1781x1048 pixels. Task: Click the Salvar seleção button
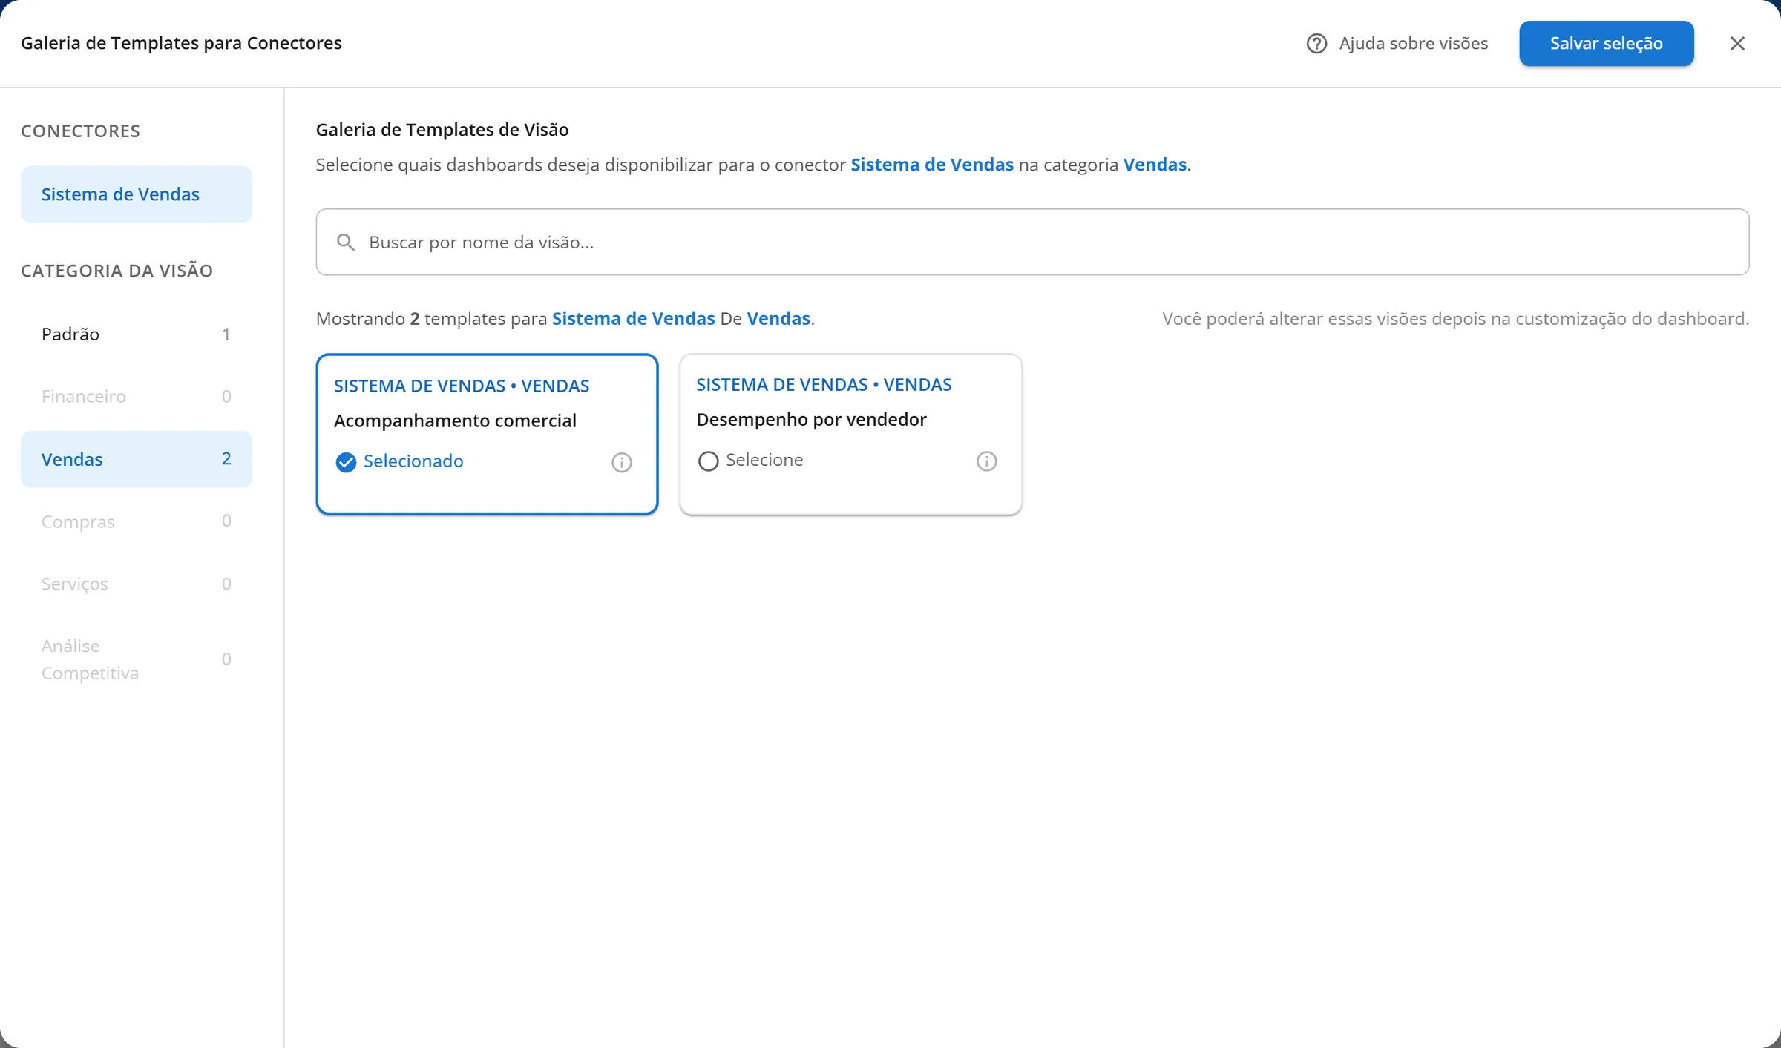pyautogui.click(x=1606, y=44)
